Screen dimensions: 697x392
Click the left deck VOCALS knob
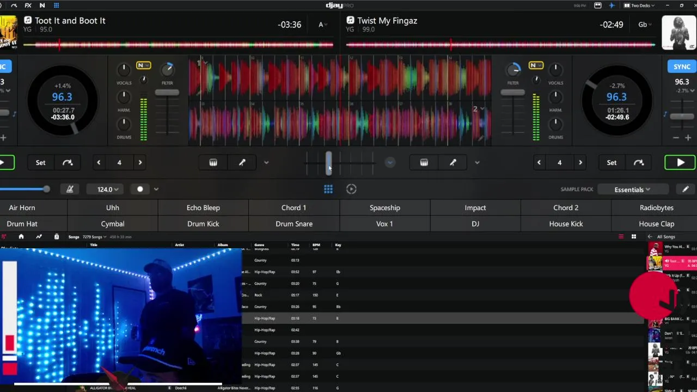(x=124, y=70)
